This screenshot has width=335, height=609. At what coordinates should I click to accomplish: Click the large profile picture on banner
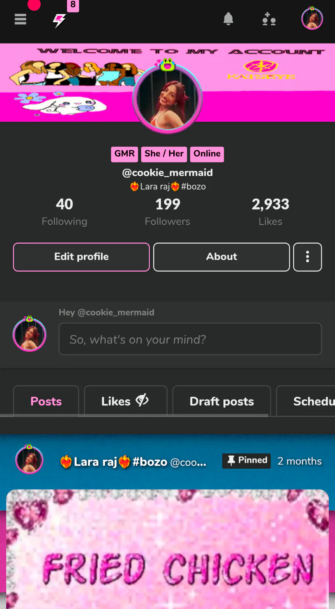167,99
